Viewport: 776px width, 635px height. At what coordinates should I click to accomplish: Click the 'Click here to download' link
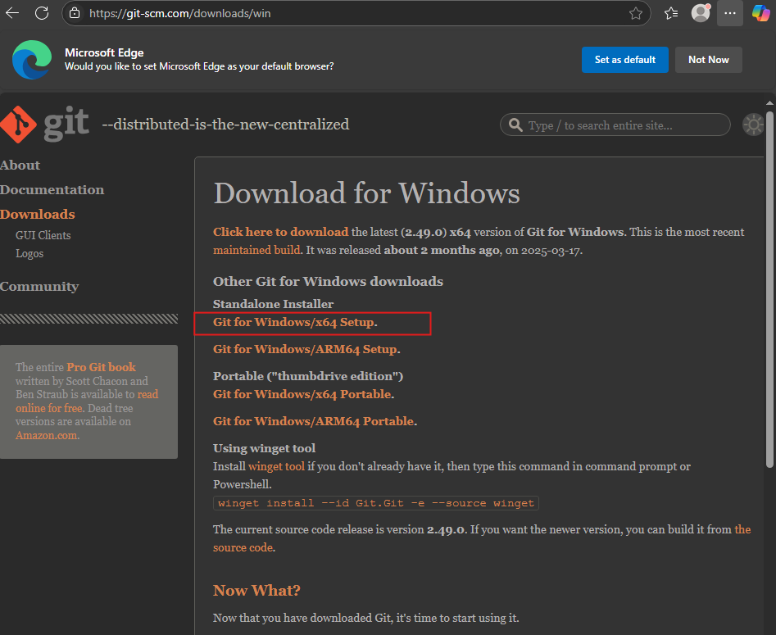(x=280, y=232)
